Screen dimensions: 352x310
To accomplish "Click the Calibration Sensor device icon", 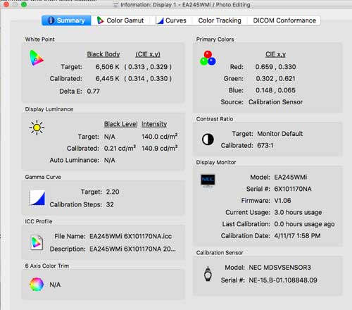I will click(x=208, y=274).
